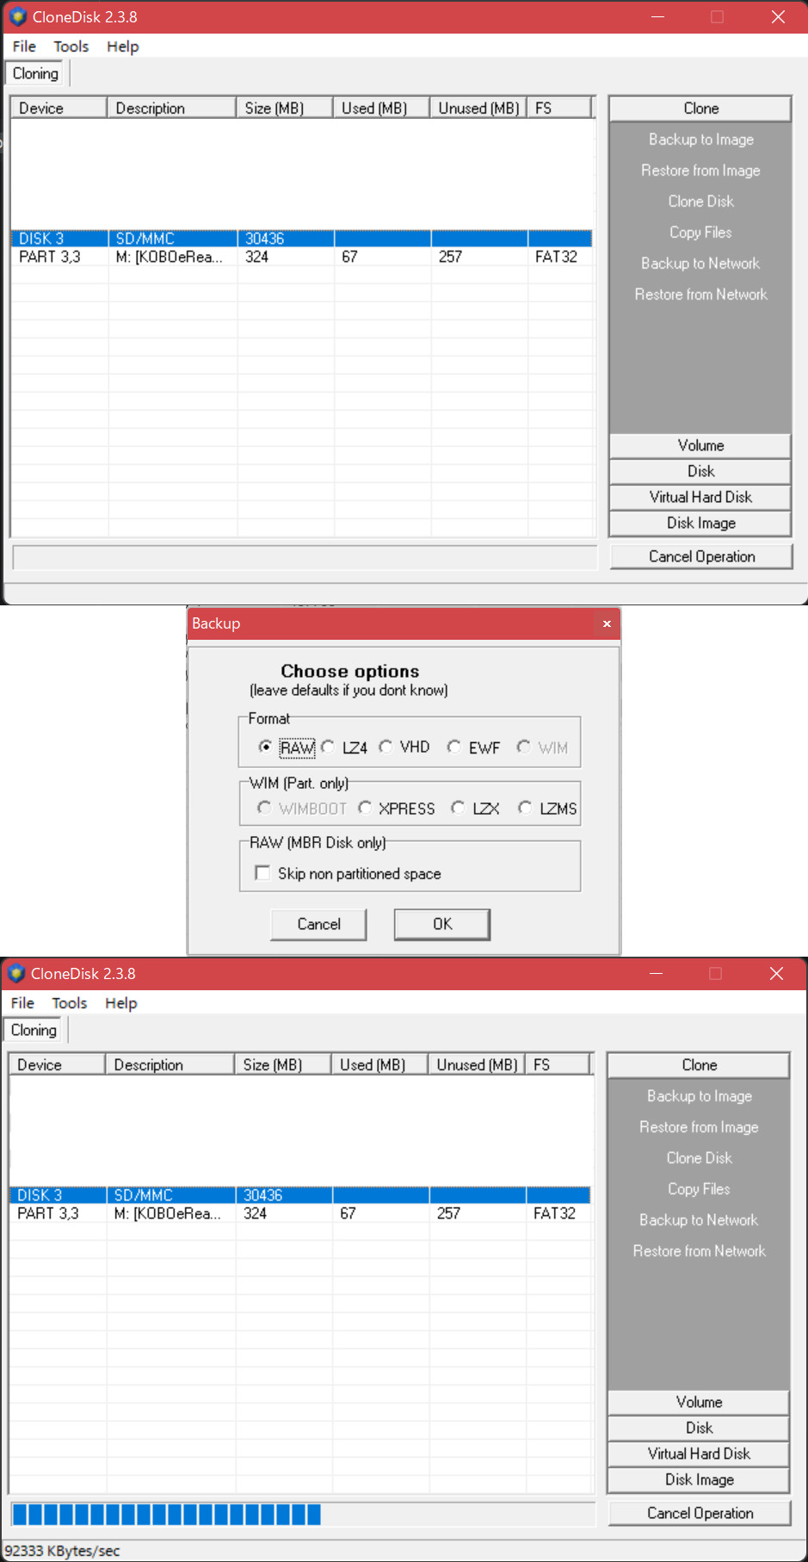The image size is (808, 1562).
Task: Click Copy Files in the idle CloneDisk window
Action: (700, 232)
